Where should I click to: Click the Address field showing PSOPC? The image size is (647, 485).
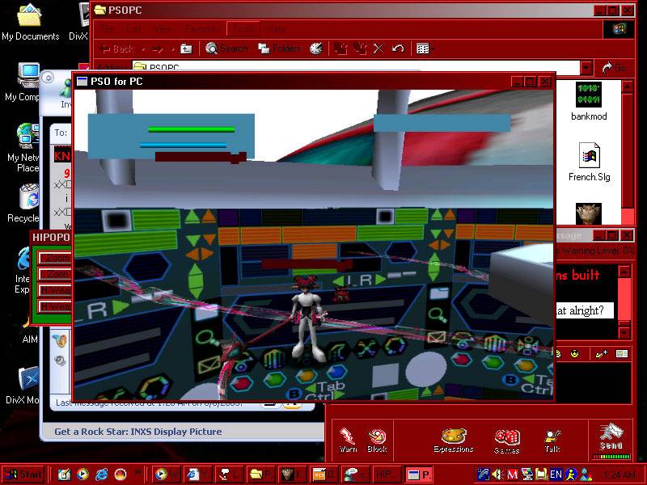[x=356, y=67]
